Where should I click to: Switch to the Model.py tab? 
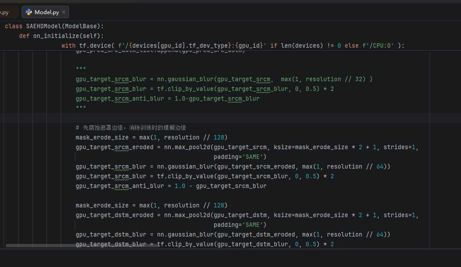46,12
